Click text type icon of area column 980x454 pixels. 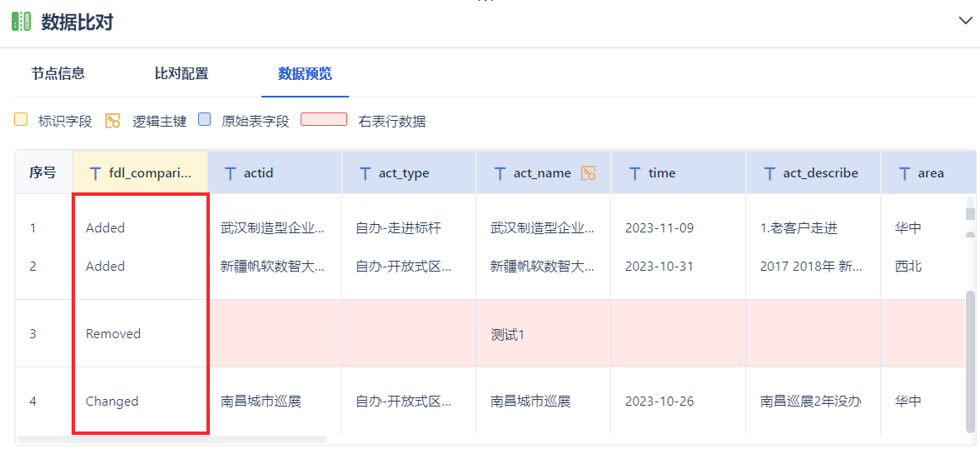(904, 173)
